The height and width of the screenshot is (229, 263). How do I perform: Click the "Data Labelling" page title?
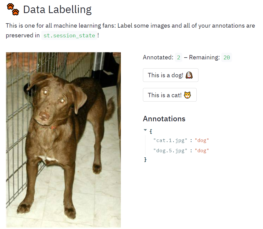(57, 10)
